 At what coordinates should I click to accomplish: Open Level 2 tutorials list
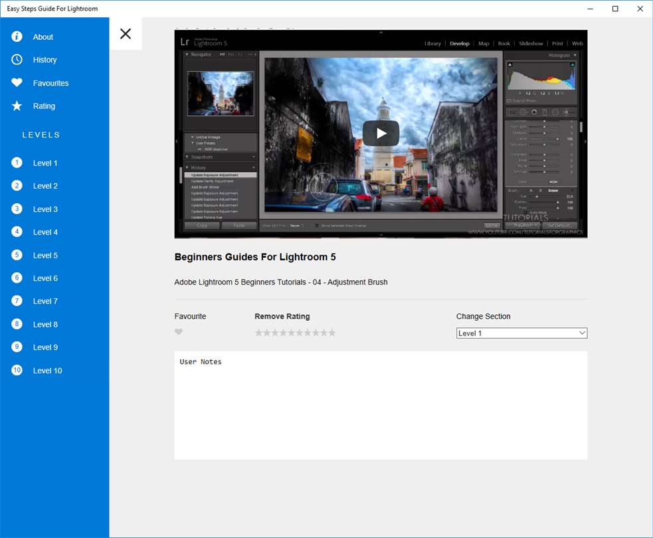[45, 186]
